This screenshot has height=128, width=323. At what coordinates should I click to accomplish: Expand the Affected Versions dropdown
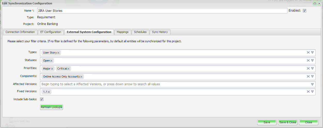[312, 84]
